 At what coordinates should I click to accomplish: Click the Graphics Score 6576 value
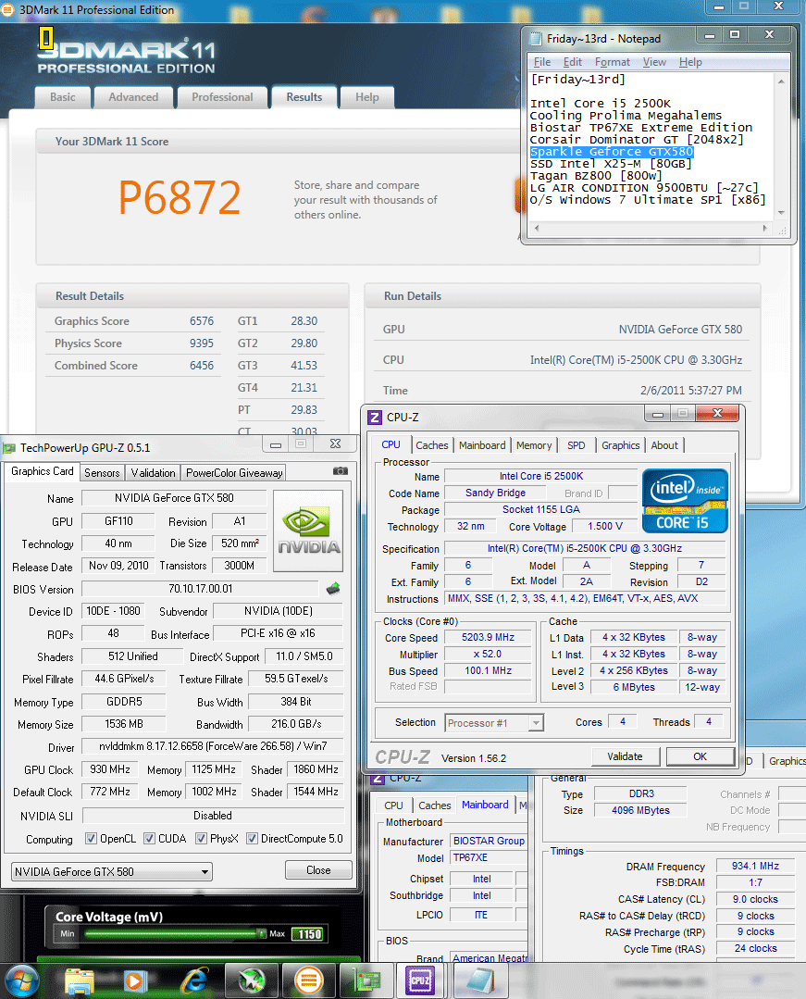pyautogui.click(x=201, y=321)
